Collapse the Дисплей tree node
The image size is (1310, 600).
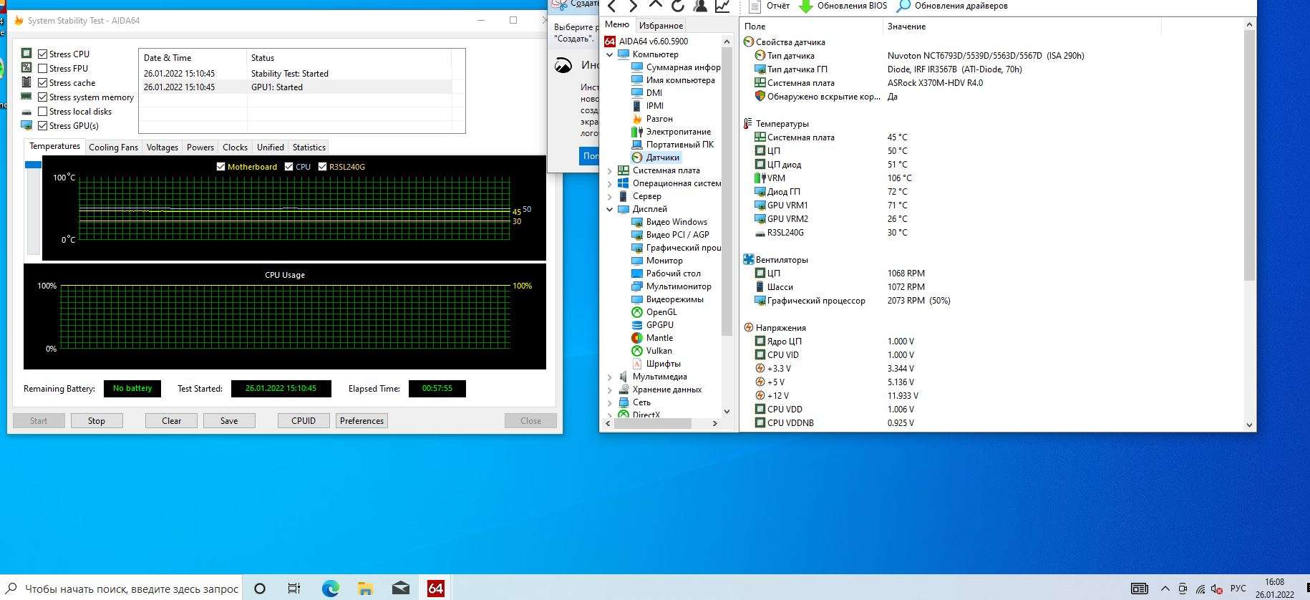tap(610, 209)
